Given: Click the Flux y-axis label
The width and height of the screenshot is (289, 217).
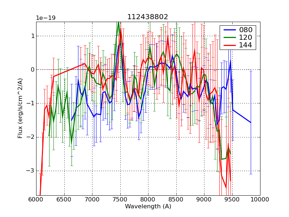Looking at the screenshot, I should pyautogui.click(x=20, y=109).
